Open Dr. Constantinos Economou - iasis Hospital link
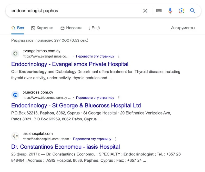 pyautogui.click(x=66, y=147)
